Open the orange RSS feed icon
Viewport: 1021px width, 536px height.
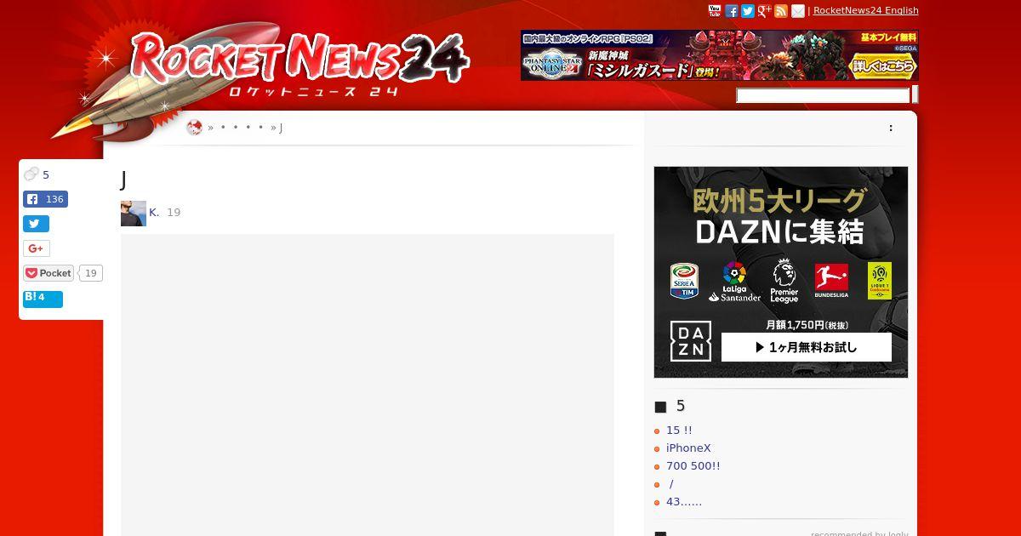click(781, 10)
